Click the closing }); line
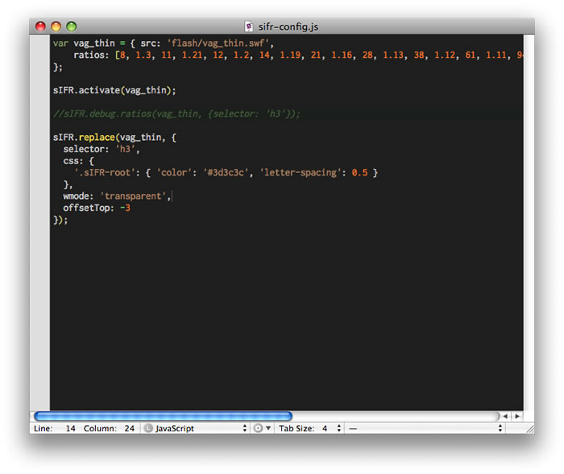 point(60,220)
